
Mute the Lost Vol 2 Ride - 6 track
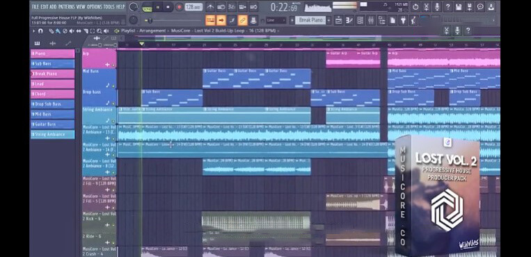coord(113,243)
